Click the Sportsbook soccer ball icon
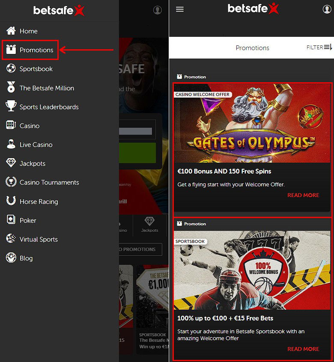The image size is (334, 362). click(11, 69)
